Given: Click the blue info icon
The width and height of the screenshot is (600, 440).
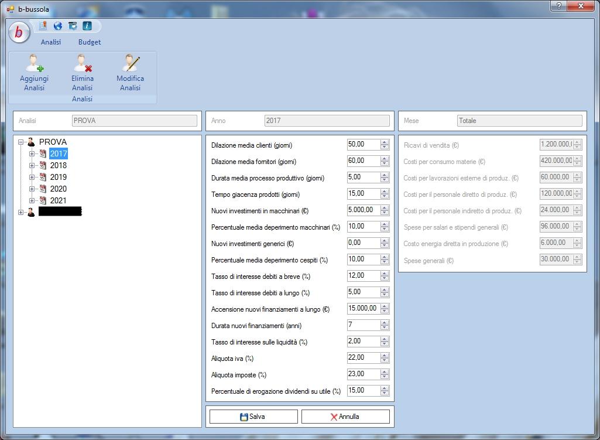Looking at the screenshot, I should click(87, 26).
